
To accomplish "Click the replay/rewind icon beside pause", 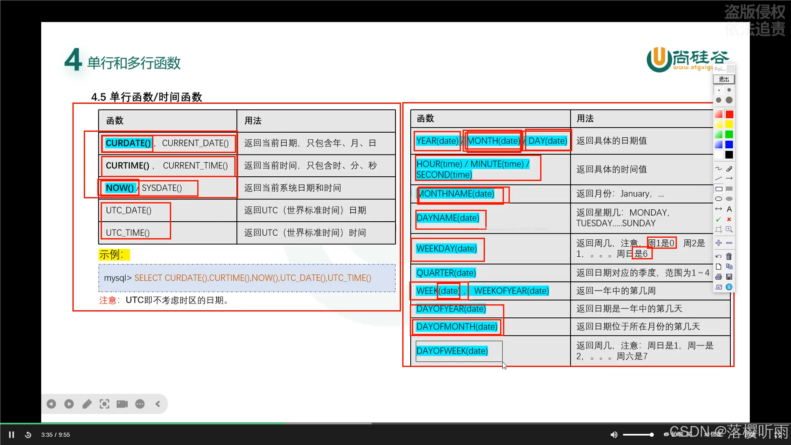I will point(28,435).
